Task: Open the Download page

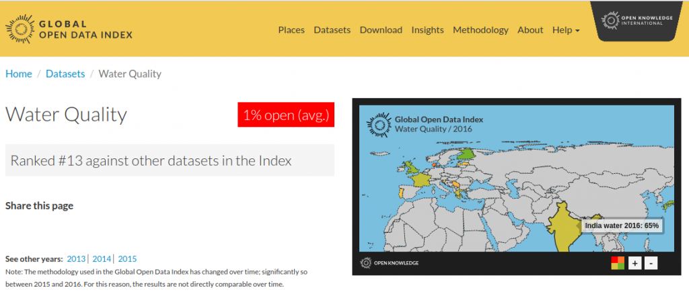Action: coord(381,30)
